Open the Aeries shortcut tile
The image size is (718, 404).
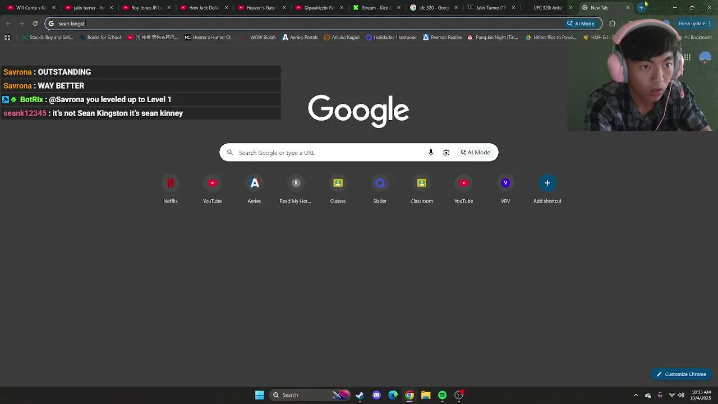[254, 183]
